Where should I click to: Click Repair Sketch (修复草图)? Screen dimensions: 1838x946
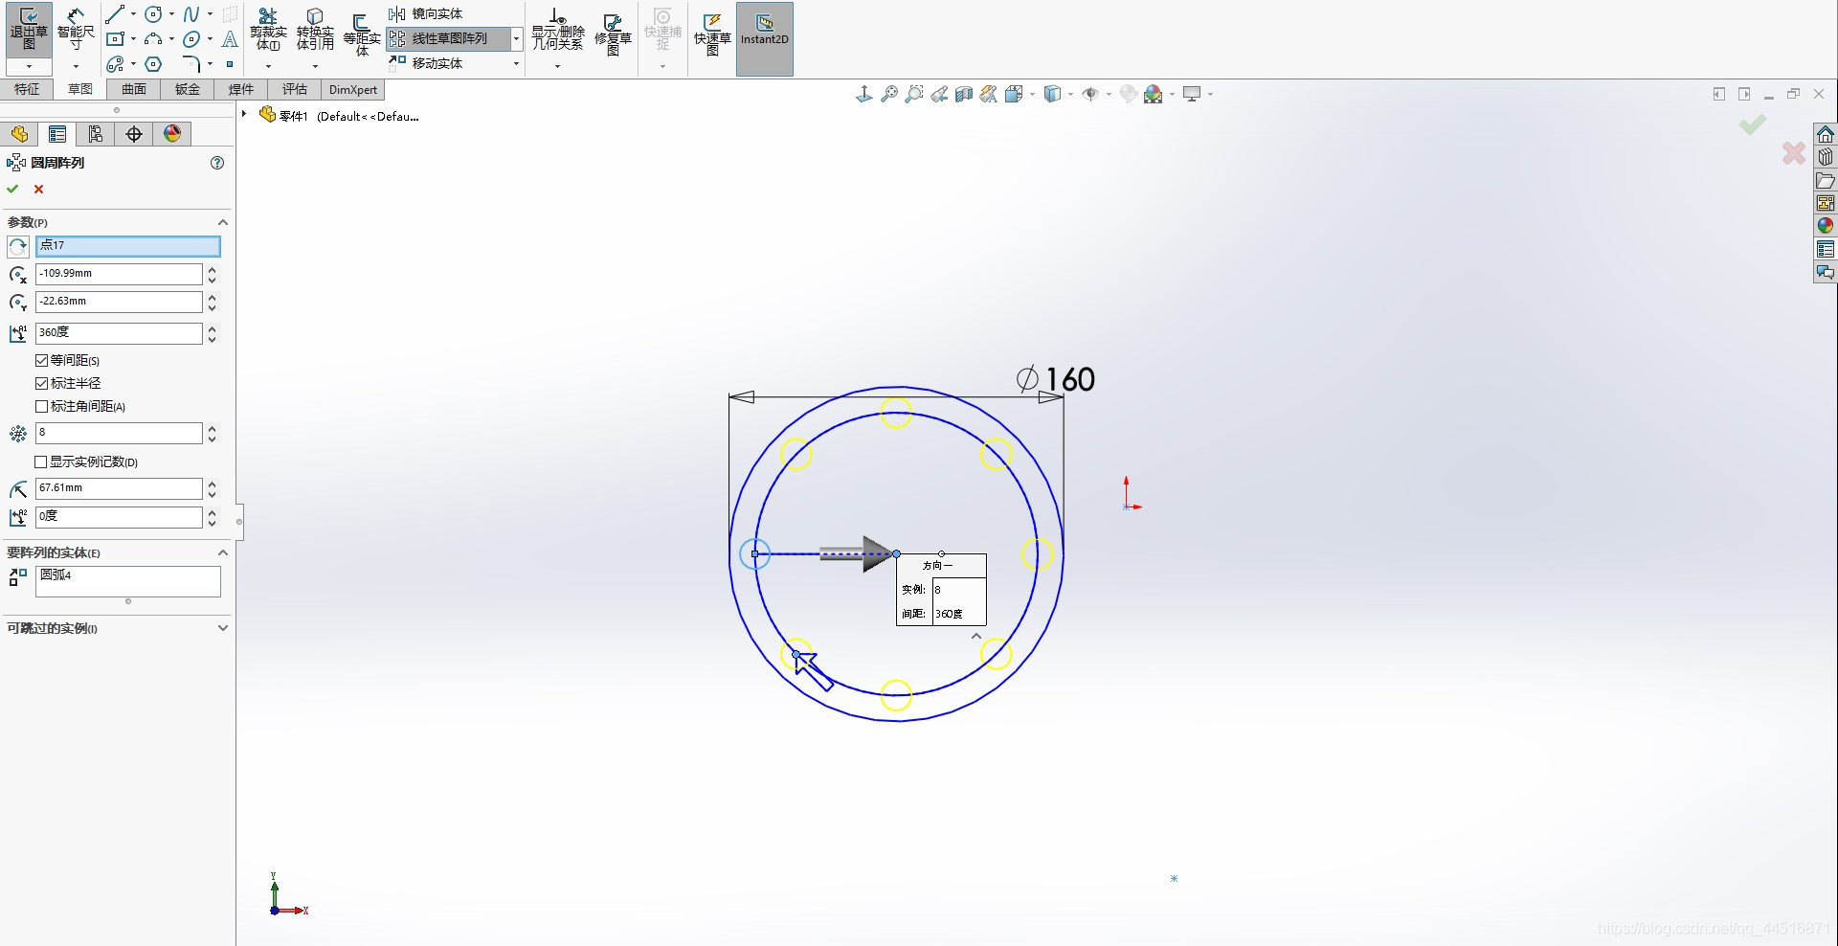613,34
